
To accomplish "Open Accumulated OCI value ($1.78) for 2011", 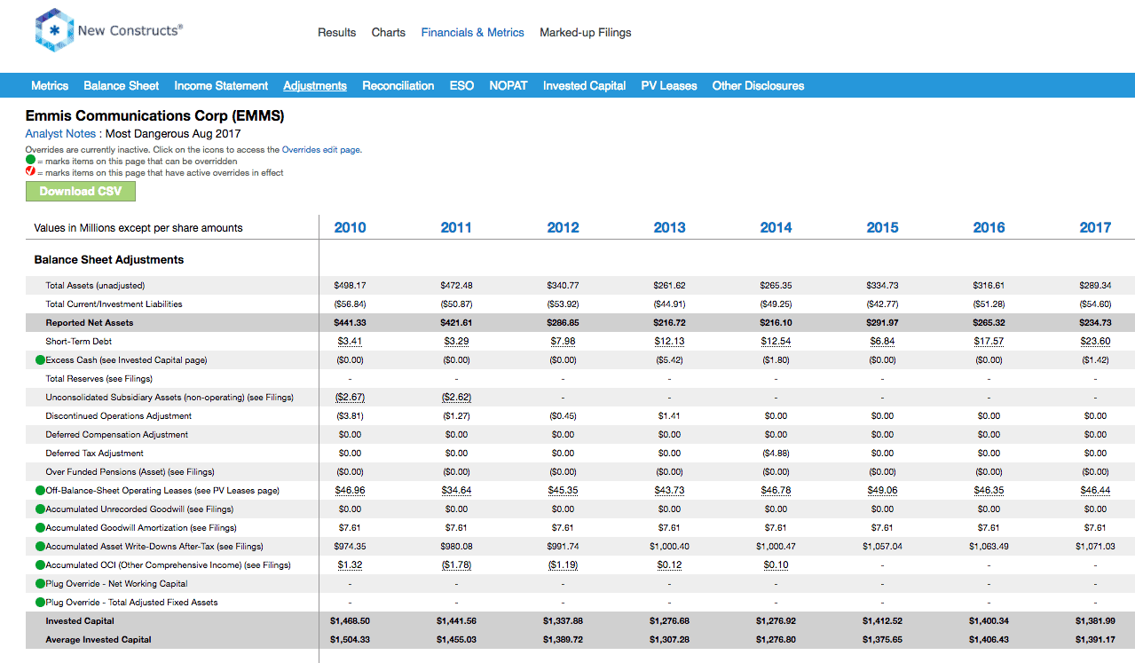I will 456,565.
